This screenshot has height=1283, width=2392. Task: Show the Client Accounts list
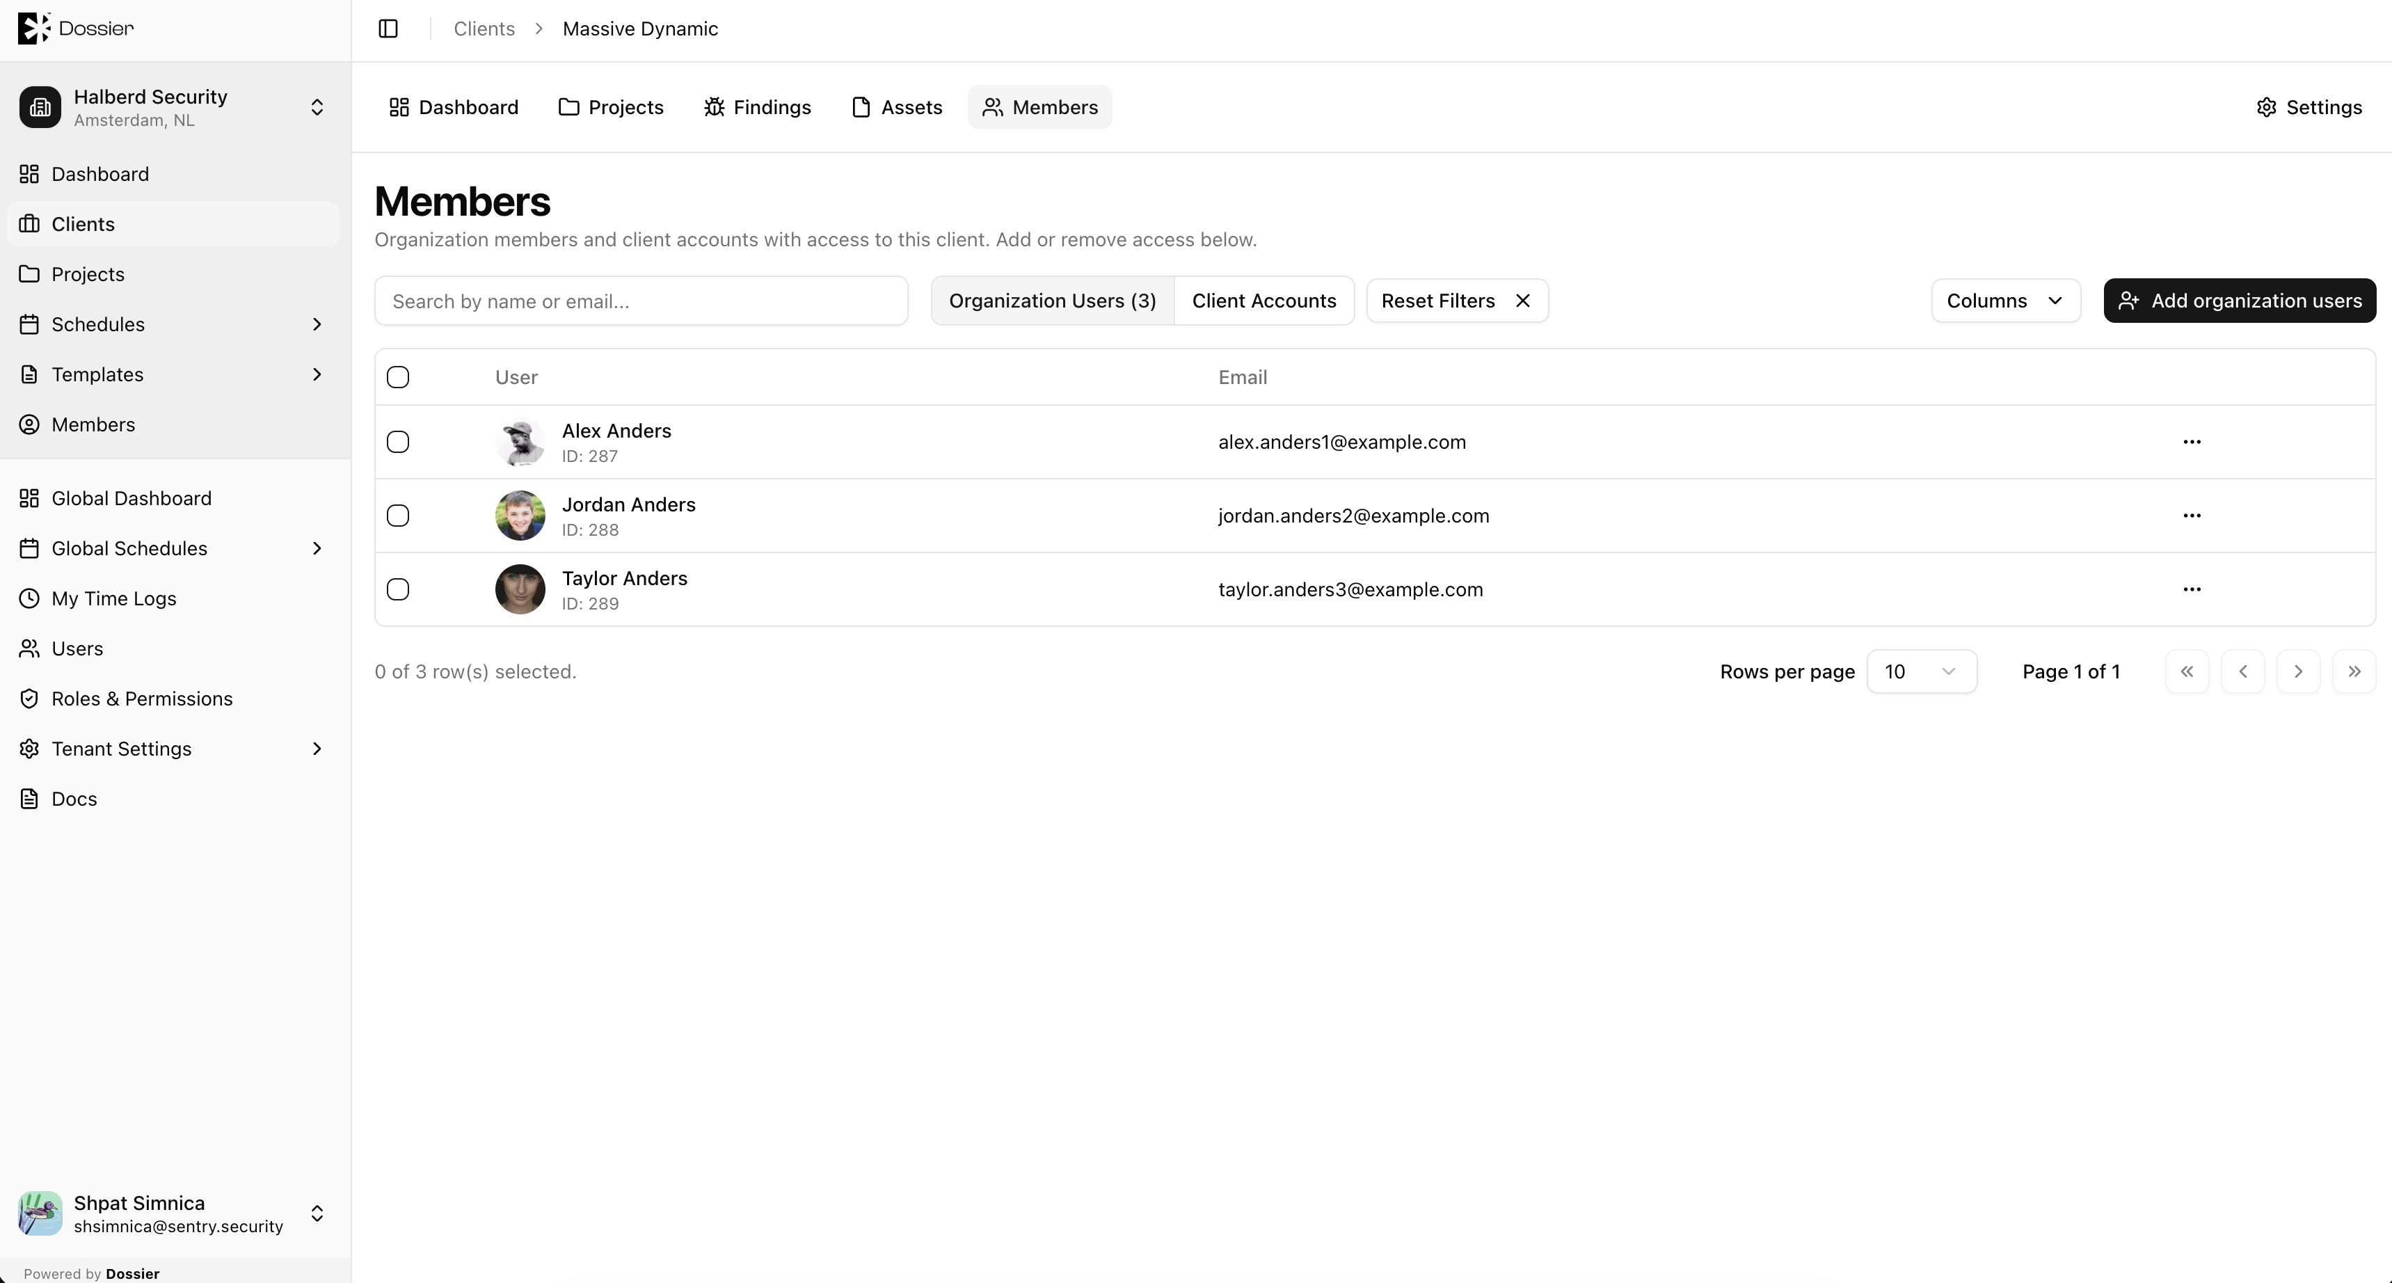click(1263, 301)
